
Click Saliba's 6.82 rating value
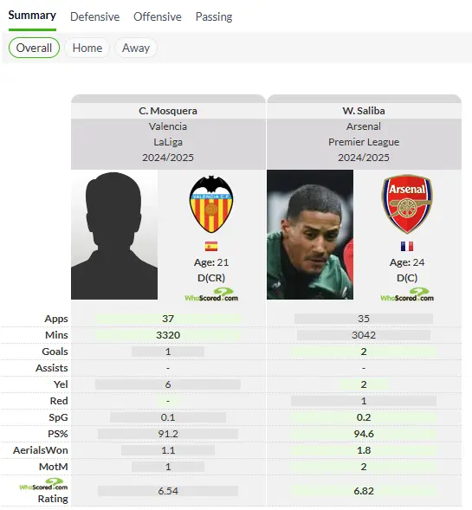click(x=364, y=491)
